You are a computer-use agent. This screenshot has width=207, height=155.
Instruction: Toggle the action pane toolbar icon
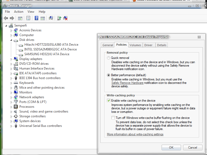(43, 18)
